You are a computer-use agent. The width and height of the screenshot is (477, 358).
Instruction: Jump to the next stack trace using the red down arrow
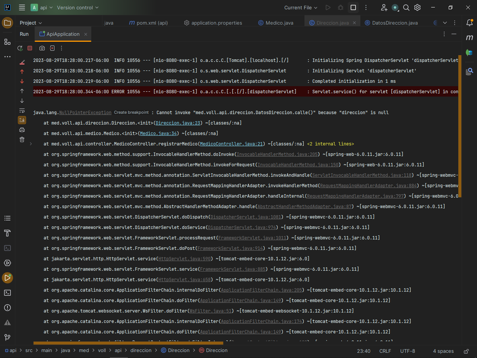coord(22,81)
